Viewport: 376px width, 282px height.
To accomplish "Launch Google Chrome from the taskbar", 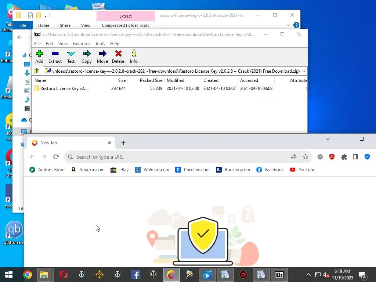I will pyautogui.click(x=27, y=275).
